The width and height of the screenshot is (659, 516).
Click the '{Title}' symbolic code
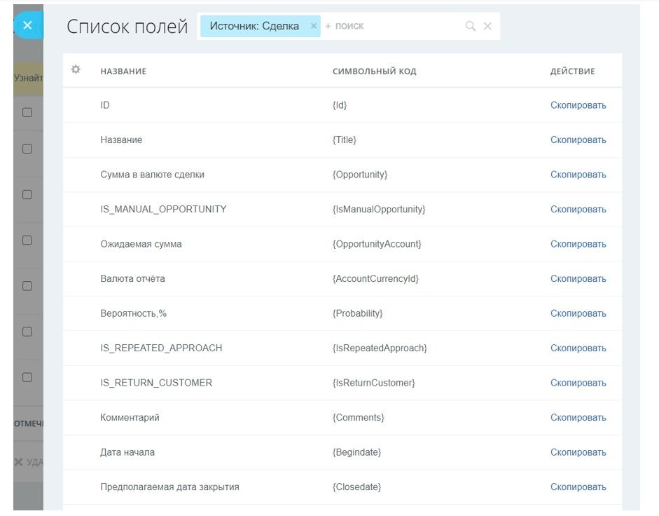pos(345,140)
